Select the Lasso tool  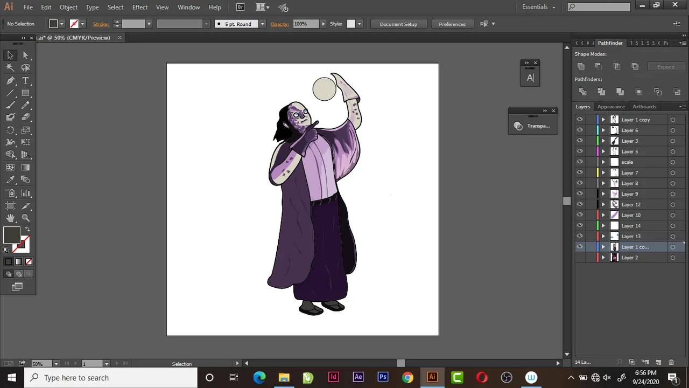pyautogui.click(x=25, y=67)
